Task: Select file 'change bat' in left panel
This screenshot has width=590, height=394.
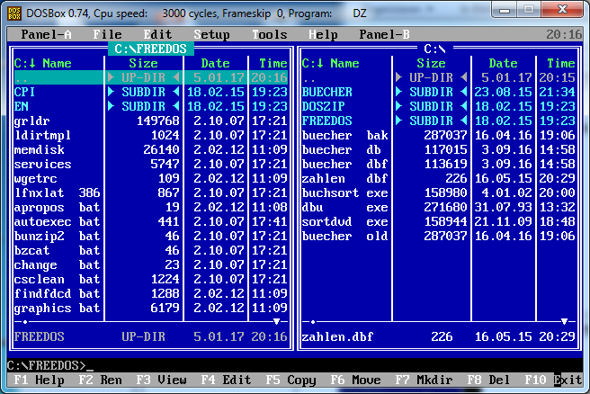Action: tap(151, 264)
